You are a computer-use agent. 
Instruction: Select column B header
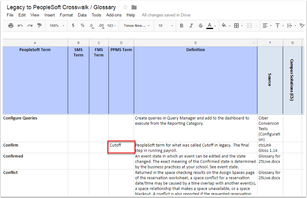coord(78,43)
